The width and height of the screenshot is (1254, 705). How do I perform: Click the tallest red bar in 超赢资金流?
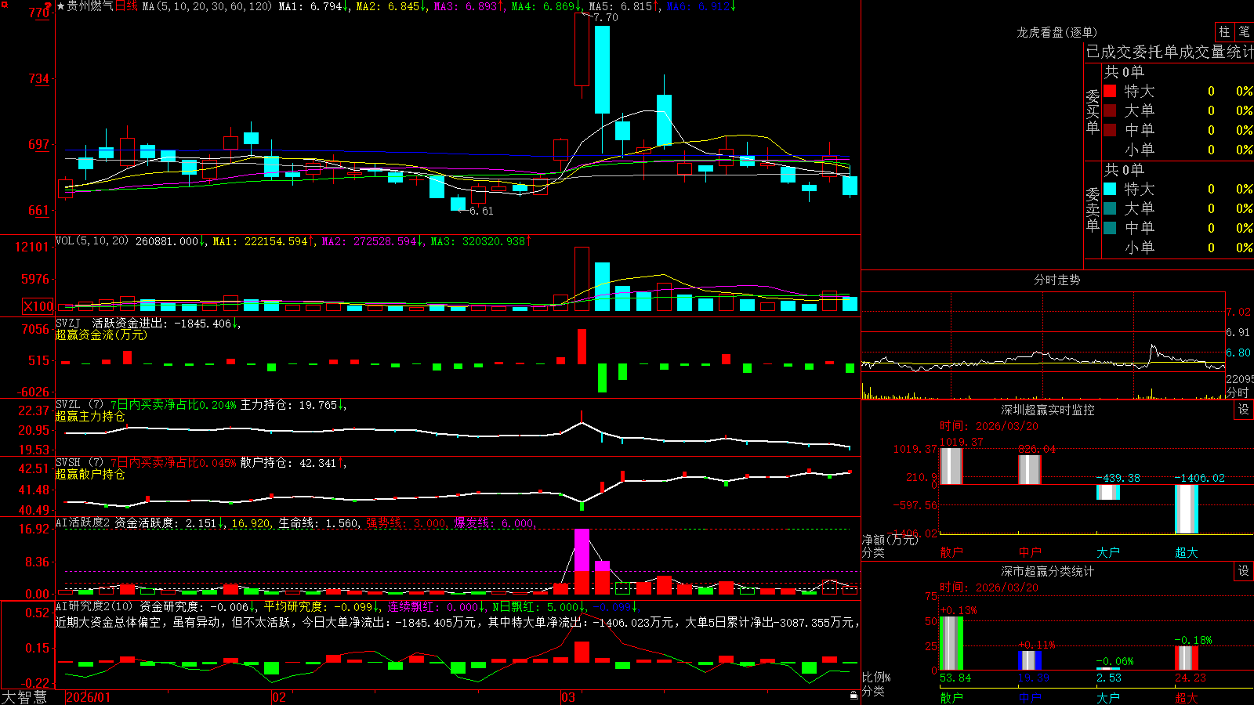[582, 346]
